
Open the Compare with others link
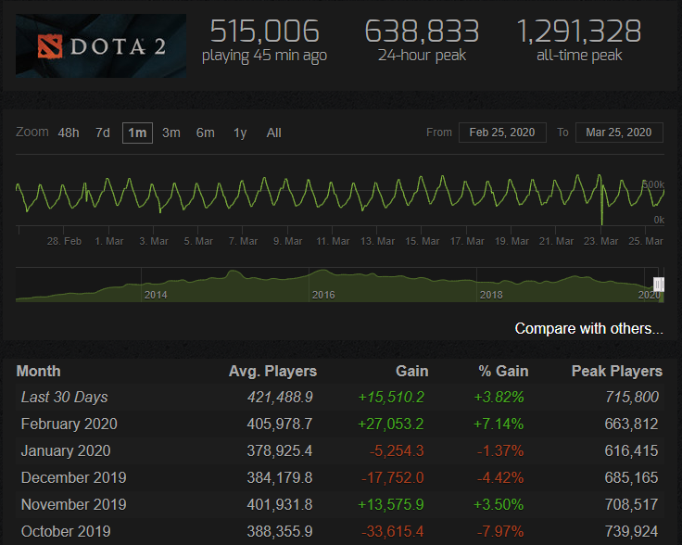pos(589,328)
